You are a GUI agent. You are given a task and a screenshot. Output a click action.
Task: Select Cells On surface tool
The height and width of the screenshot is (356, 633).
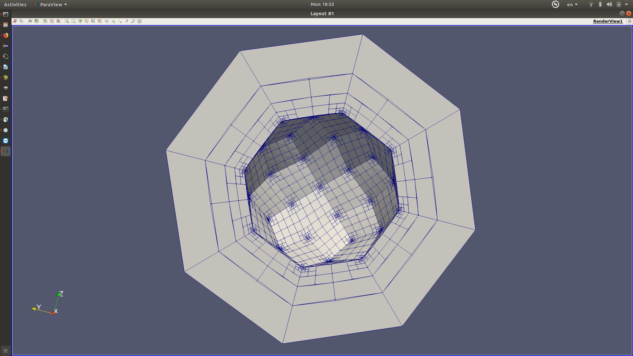click(x=67, y=21)
